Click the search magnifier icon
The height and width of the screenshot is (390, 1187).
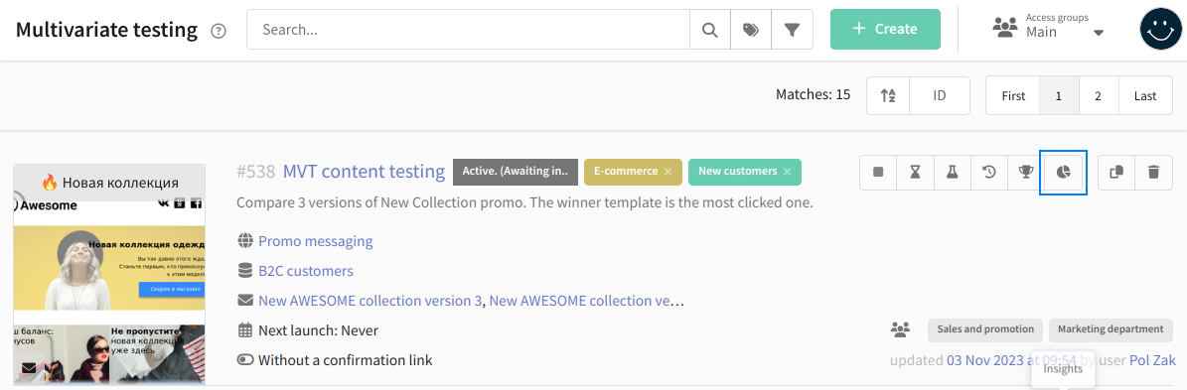709,30
